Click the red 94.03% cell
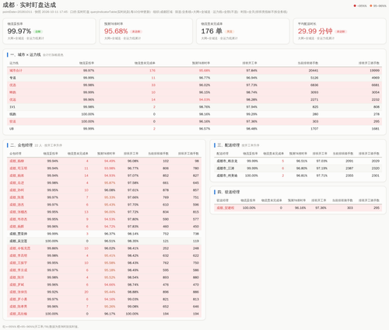This screenshot has width=389, height=330. click(205, 99)
